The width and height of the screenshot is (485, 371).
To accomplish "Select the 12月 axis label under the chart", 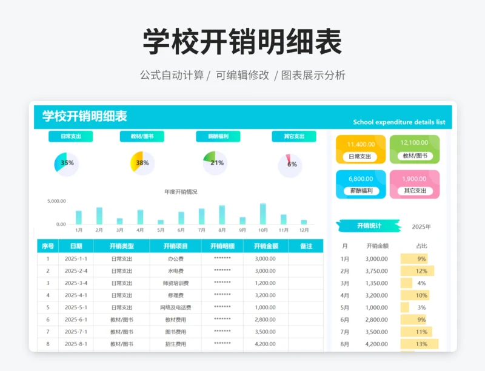I will (x=304, y=230).
